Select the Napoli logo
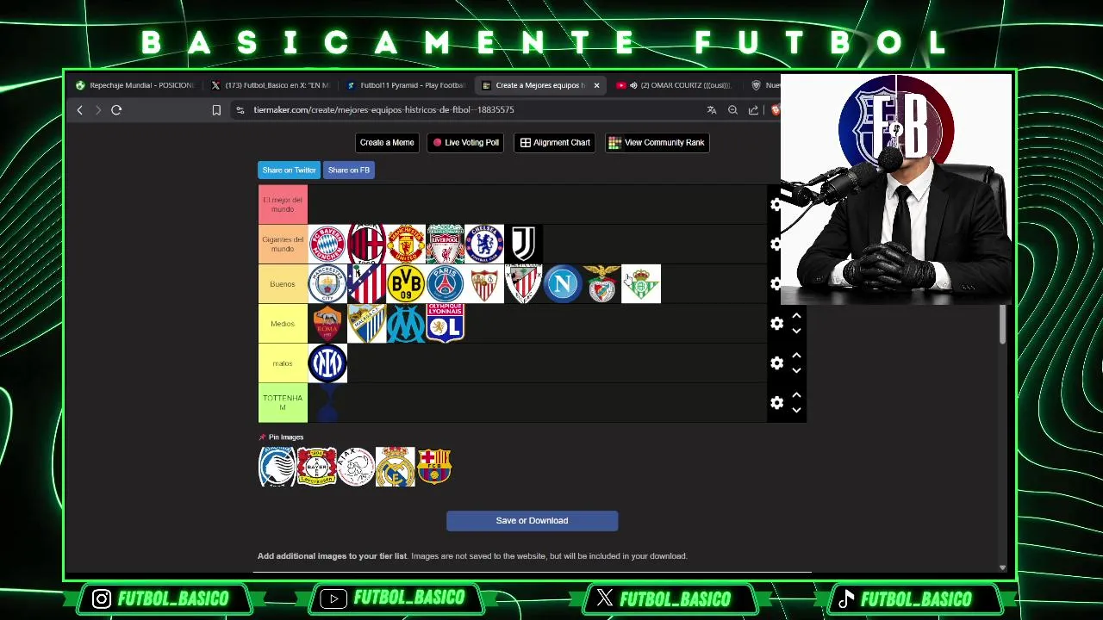 pyautogui.click(x=564, y=284)
